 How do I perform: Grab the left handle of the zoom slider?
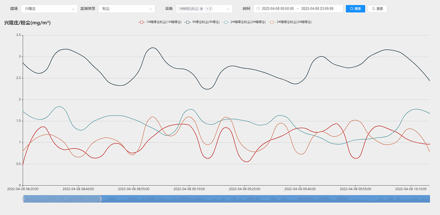pos(24,199)
